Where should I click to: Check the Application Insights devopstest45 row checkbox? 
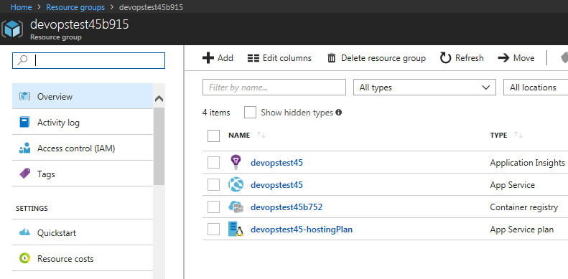213,163
